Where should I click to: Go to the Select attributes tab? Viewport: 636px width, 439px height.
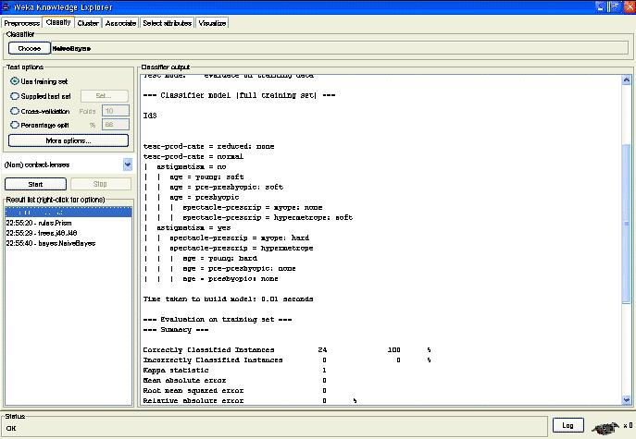[168, 23]
